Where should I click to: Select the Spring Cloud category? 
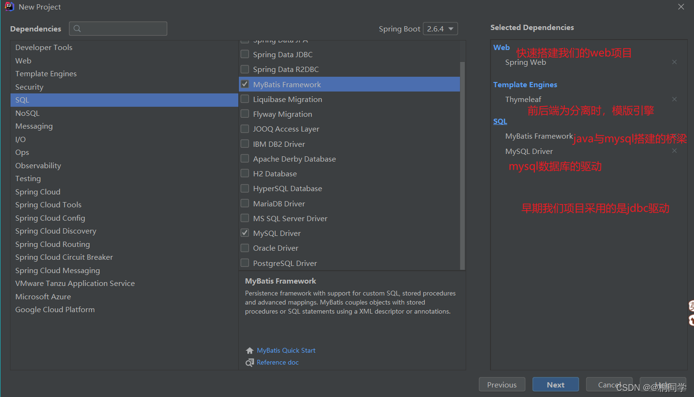pos(124,192)
